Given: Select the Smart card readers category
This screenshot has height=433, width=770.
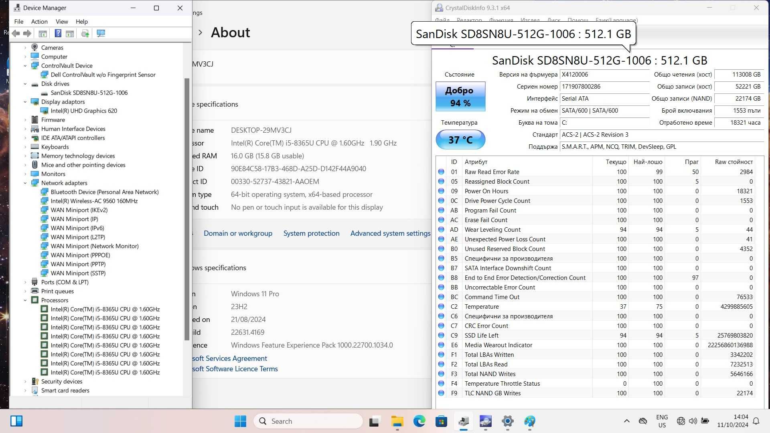Looking at the screenshot, I should [65, 391].
